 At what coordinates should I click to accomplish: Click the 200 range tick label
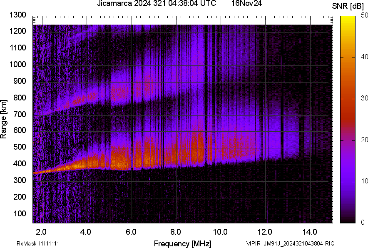click(x=20, y=197)
